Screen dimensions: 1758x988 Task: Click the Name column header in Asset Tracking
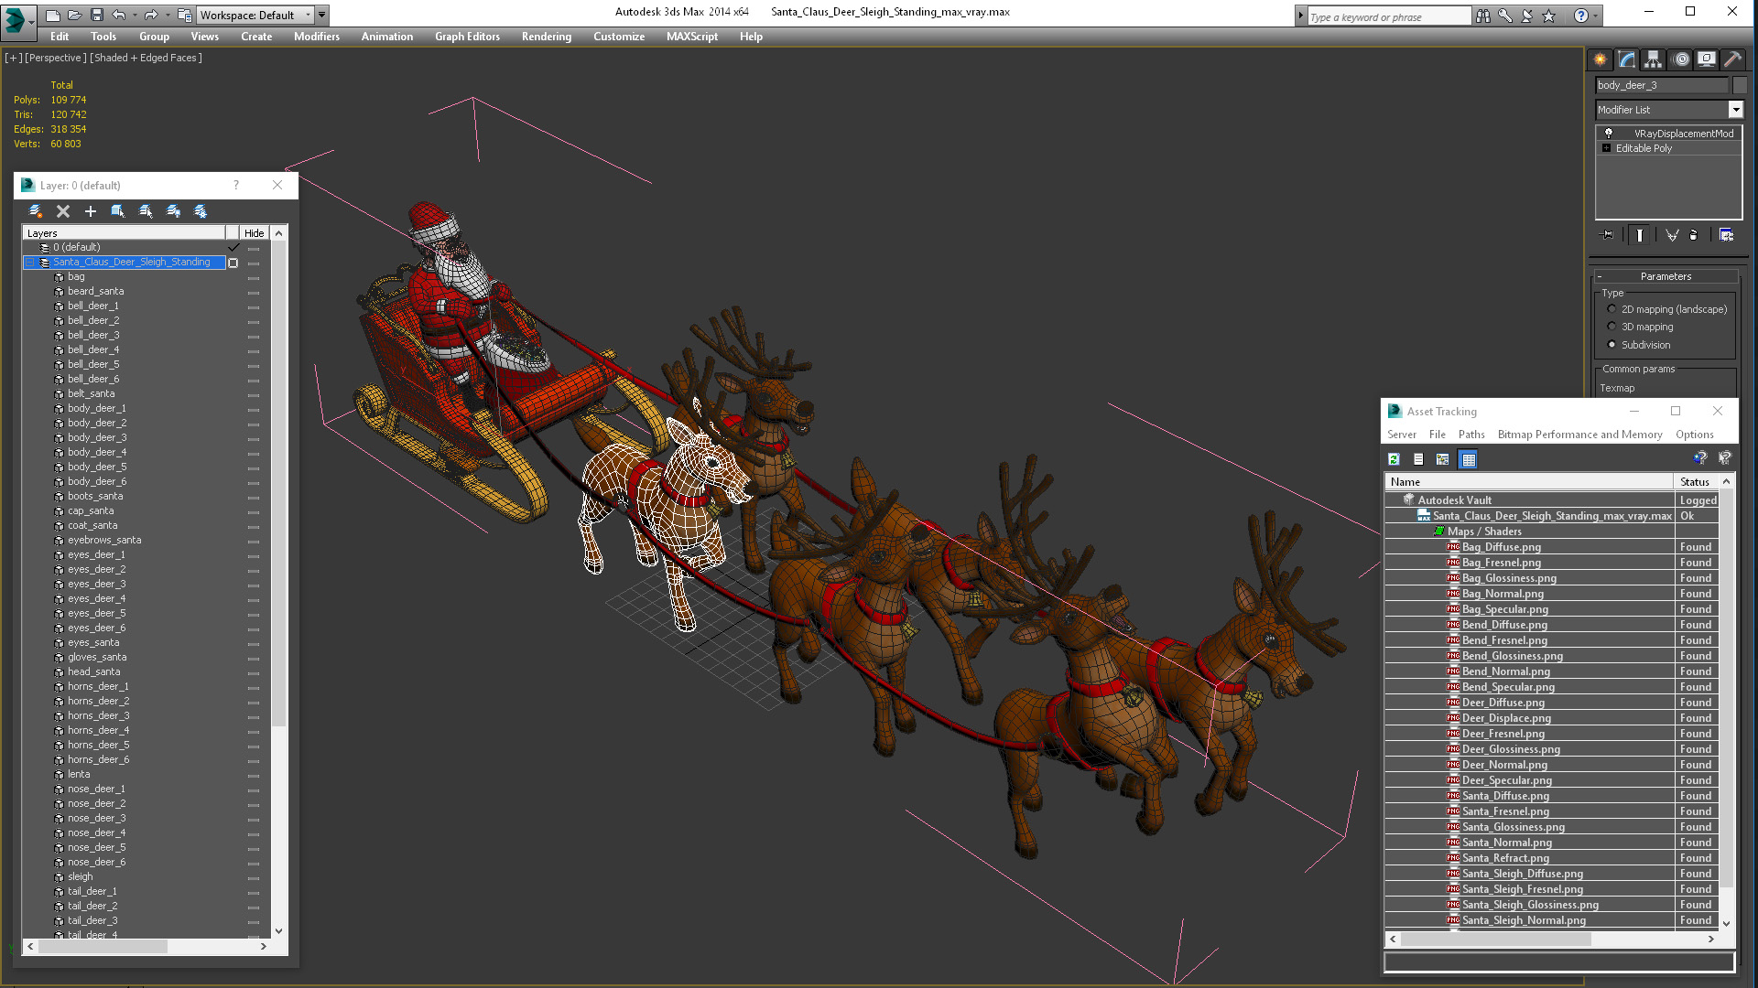coord(1529,482)
